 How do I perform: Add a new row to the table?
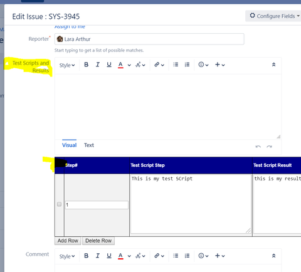[x=68, y=241]
